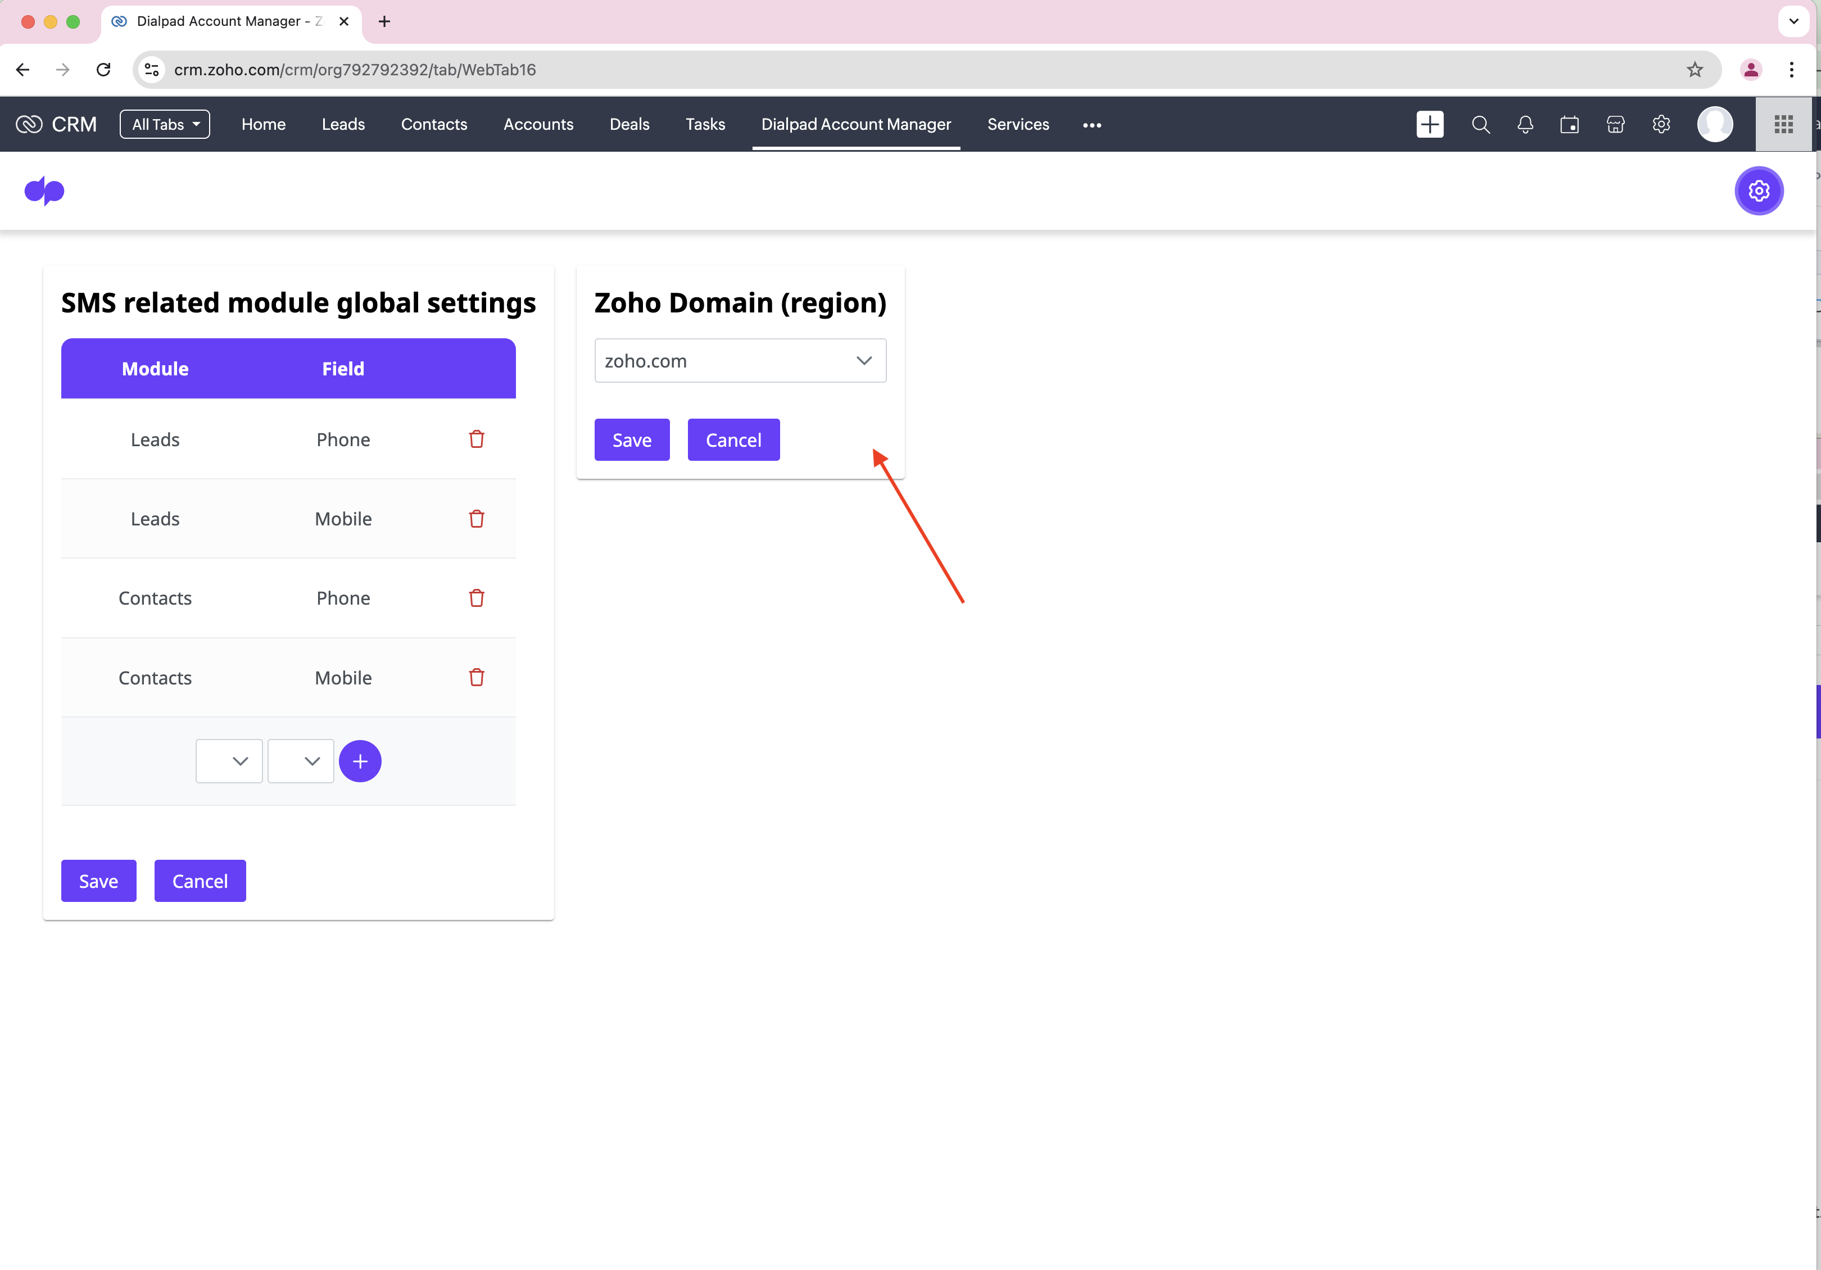The height and width of the screenshot is (1270, 1821).
Task: Bookmark this page with star icon
Action: [x=1694, y=70]
